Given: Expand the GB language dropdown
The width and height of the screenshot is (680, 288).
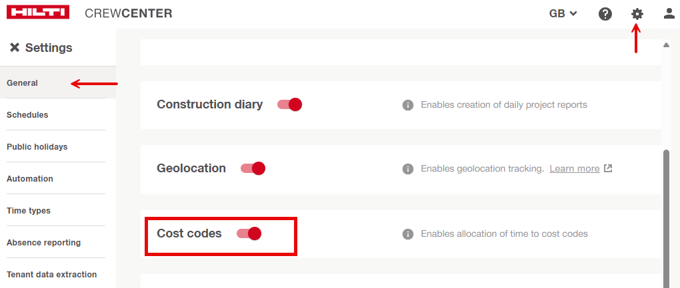Looking at the screenshot, I should tap(563, 13).
